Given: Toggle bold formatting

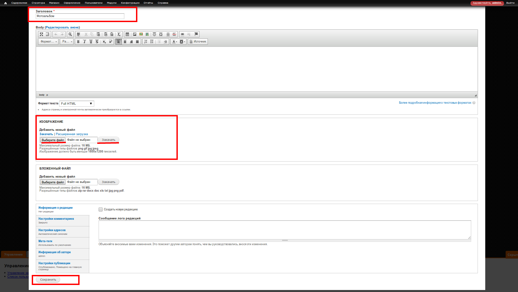Looking at the screenshot, I should coord(78,42).
